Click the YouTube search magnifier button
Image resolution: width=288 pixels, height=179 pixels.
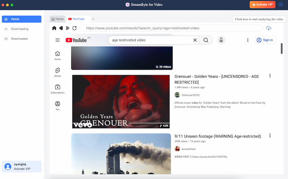click(x=206, y=40)
